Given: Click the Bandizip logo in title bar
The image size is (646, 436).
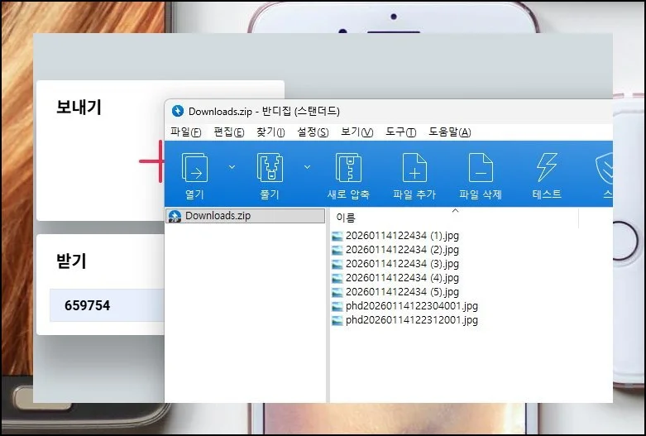Looking at the screenshot, I should coord(177,111).
